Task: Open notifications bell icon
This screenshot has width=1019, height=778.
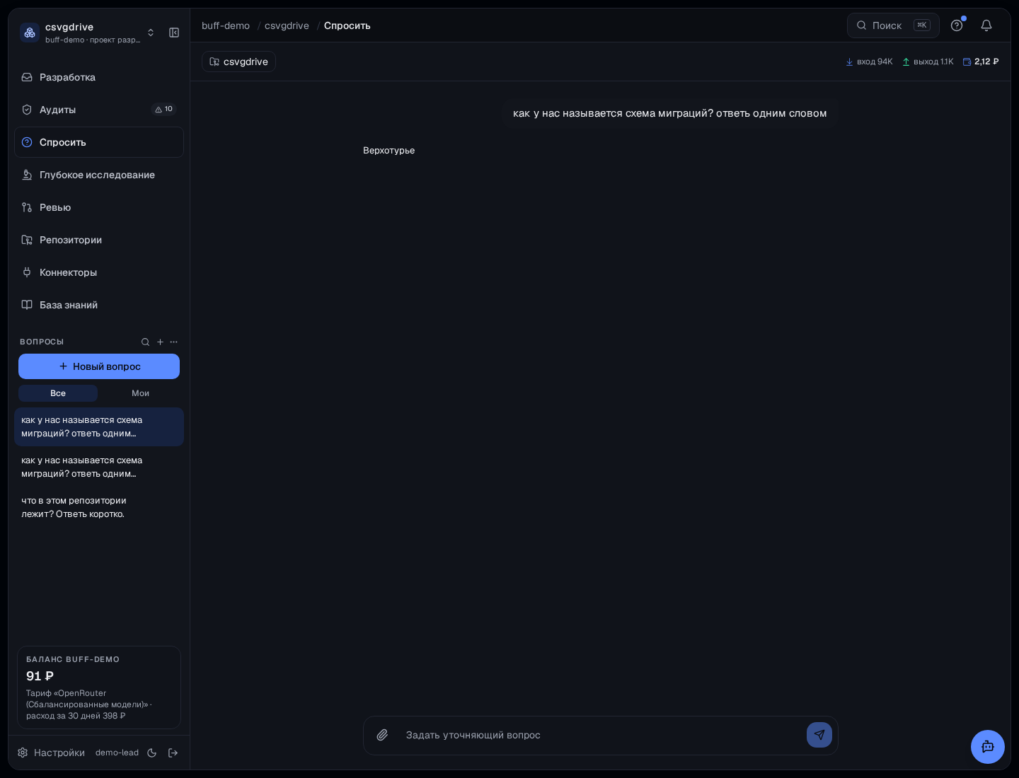Action: click(x=986, y=25)
